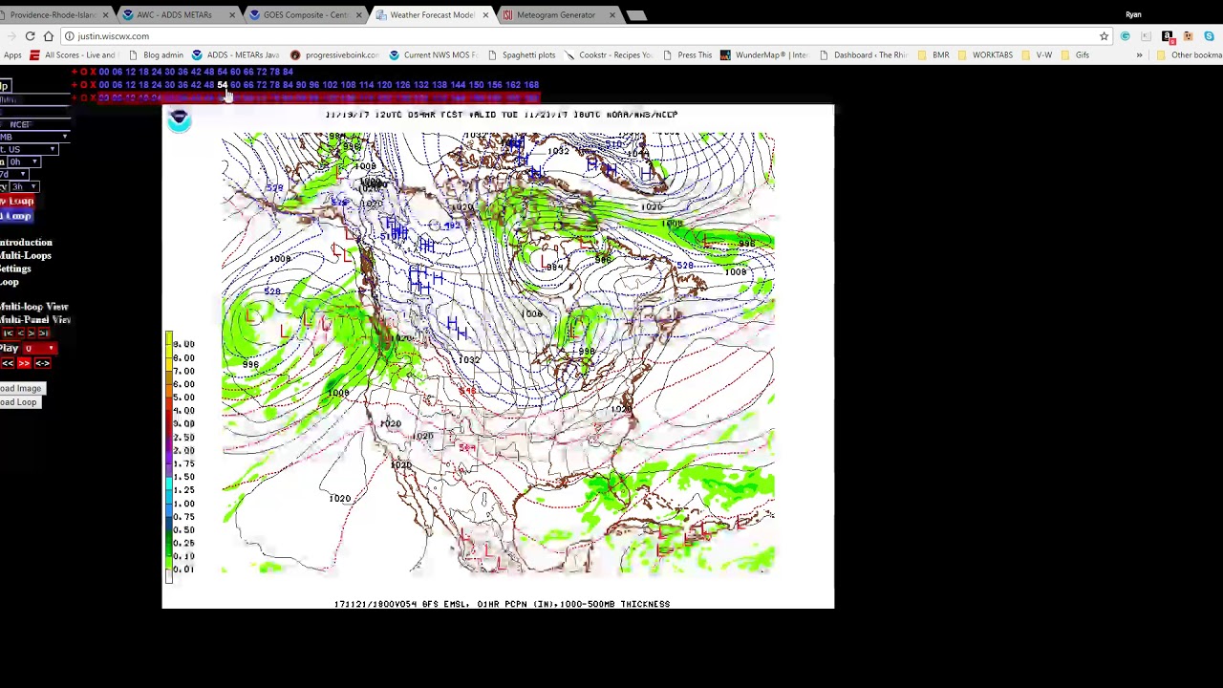Image resolution: width=1223 pixels, height=688 pixels.
Task: Close the AWC ADDS METARs tab
Action: [231, 15]
